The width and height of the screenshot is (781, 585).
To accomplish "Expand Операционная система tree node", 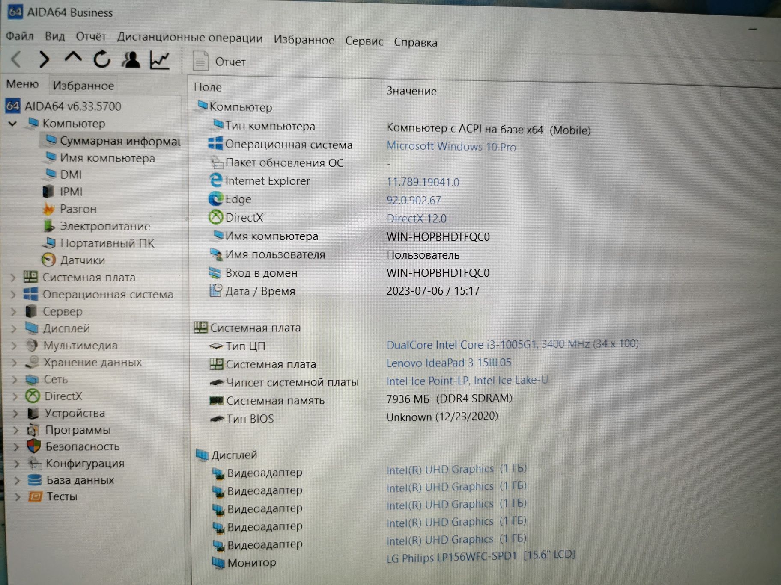I will [x=13, y=295].
